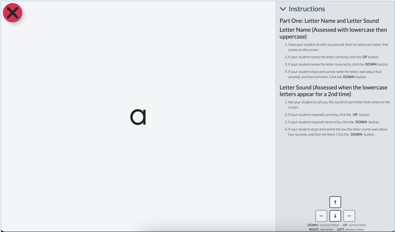Click the first Letter Name step about sitting with student
The height and width of the screenshot is (232, 395).
(338, 47)
